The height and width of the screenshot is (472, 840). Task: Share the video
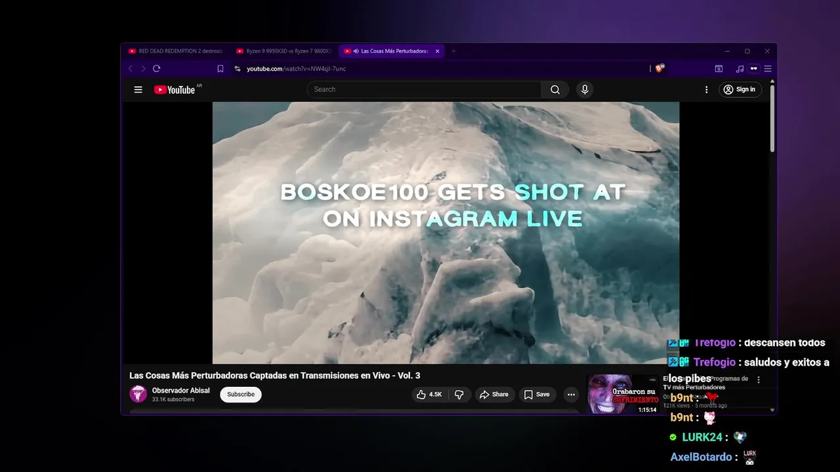[x=494, y=395]
